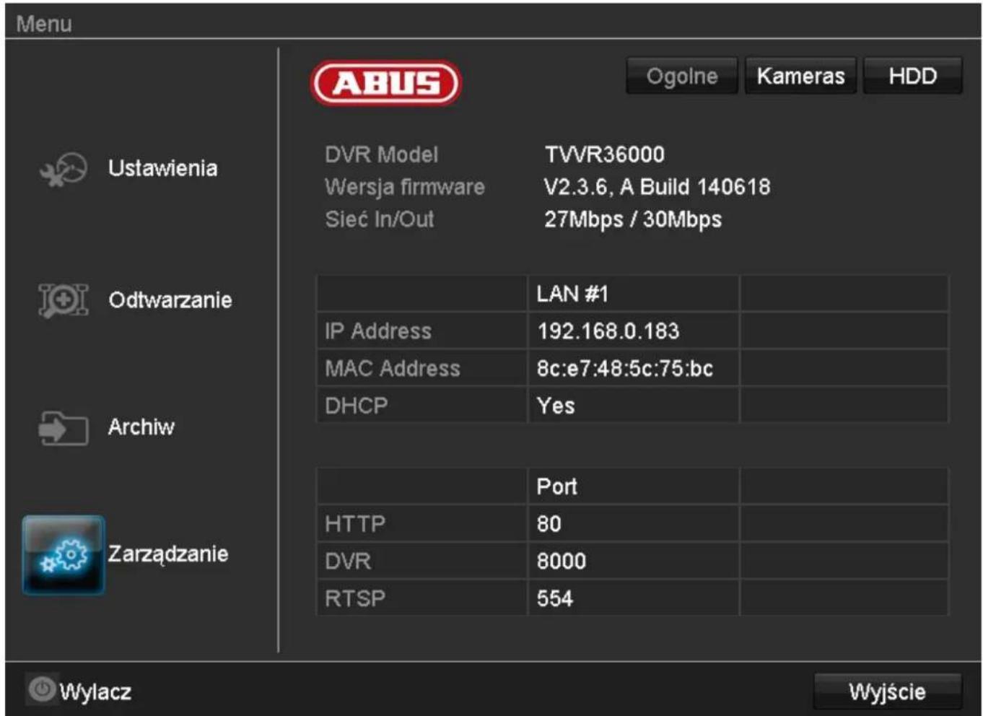The height and width of the screenshot is (716, 983).
Task: Select the Archiw menu entry
Action: click(x=141, y=427)
